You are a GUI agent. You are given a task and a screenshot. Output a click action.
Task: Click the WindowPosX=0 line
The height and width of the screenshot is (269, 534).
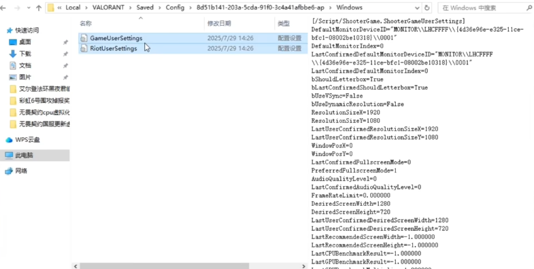(x=332, y=145)
